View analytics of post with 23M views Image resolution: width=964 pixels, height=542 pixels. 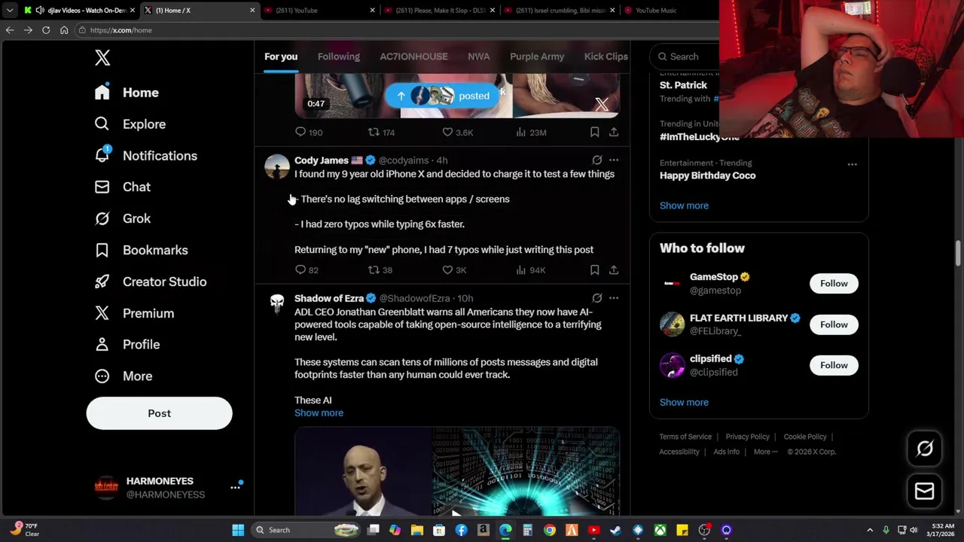(x=531, y=132)
